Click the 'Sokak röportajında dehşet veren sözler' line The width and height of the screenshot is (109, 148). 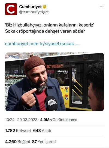(x=45, y=31)
